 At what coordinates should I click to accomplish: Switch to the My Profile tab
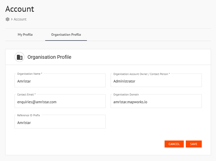25,35
